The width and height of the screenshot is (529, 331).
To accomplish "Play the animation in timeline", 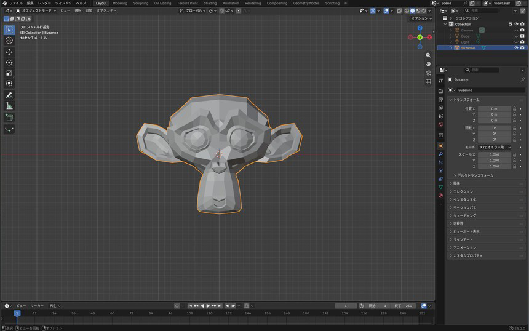I will coord(208,306).
